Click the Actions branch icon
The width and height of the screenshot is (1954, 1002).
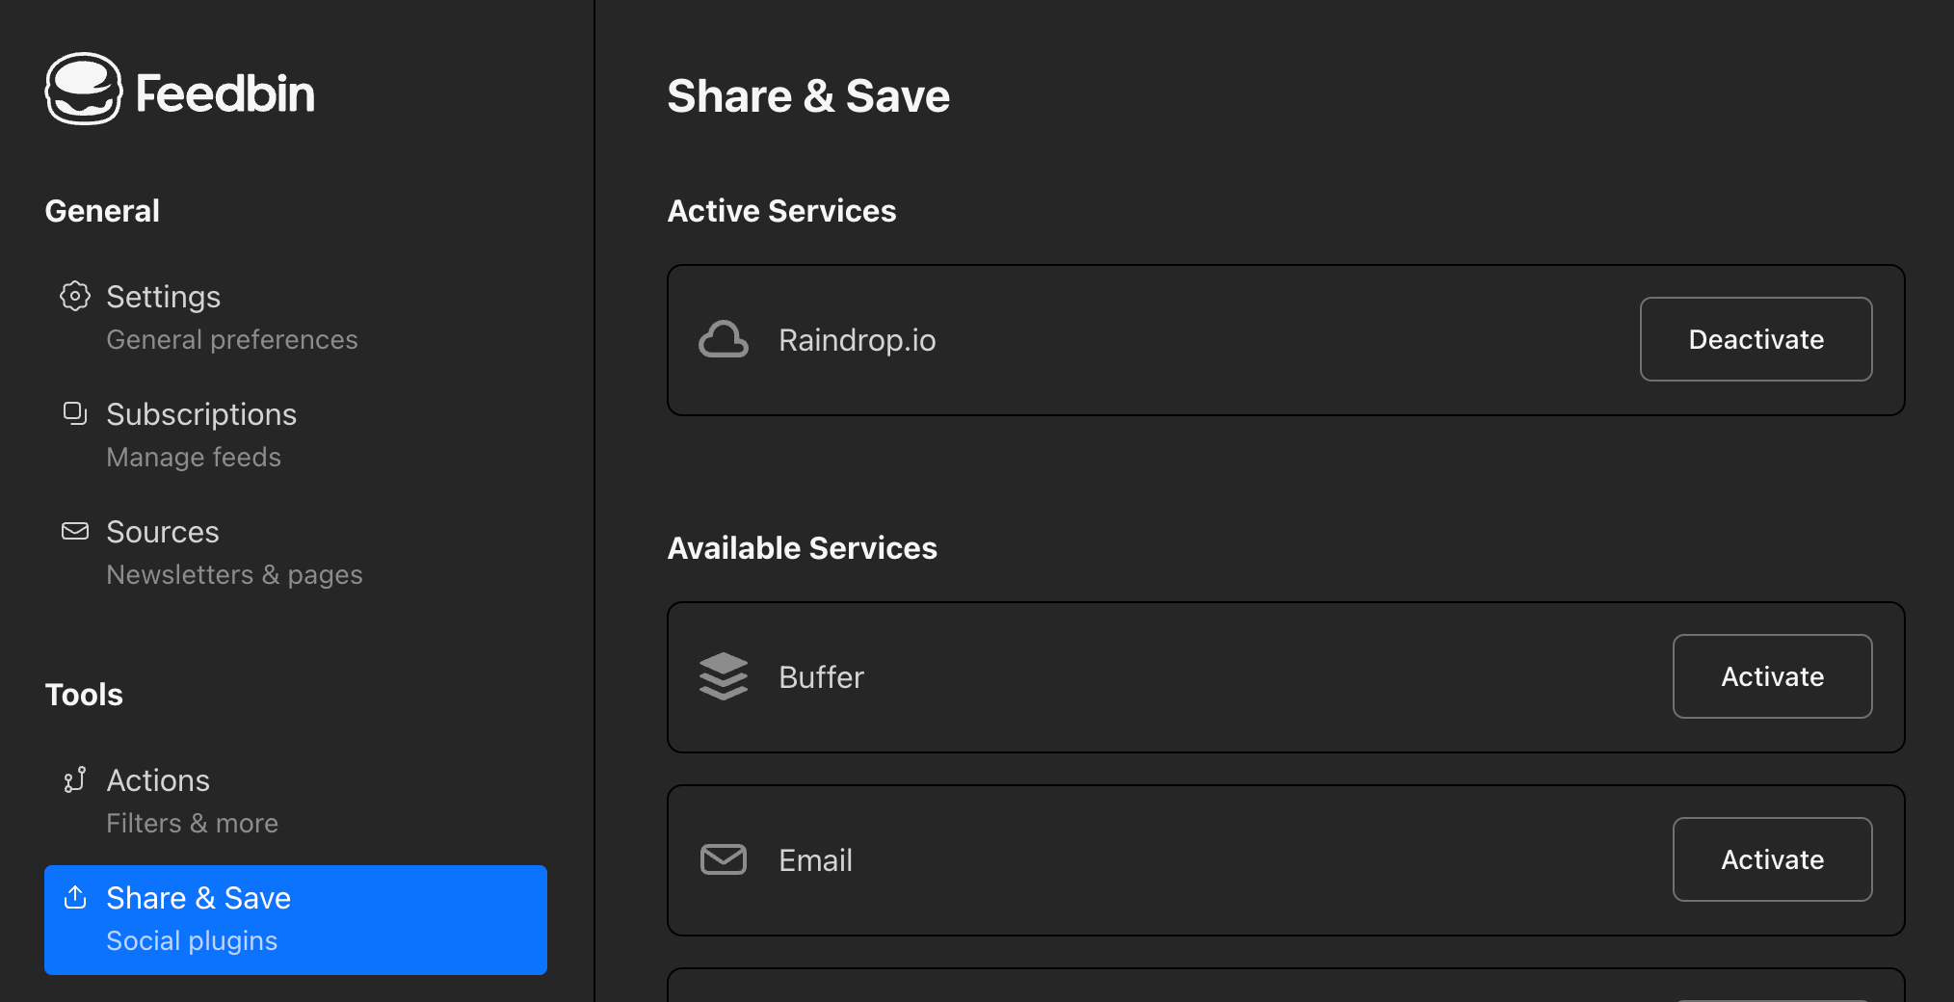(75, 779)
